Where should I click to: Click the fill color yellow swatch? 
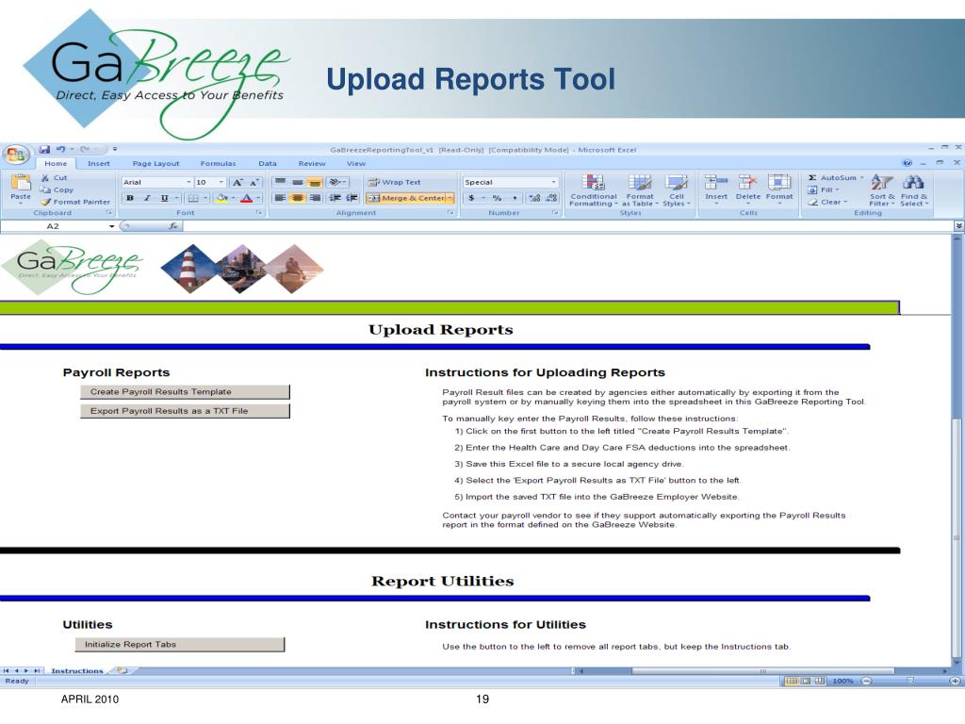221,198
